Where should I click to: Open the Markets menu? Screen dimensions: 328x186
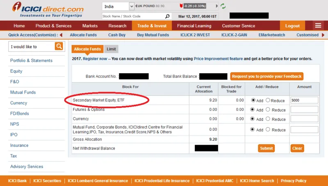click(90, 26)
